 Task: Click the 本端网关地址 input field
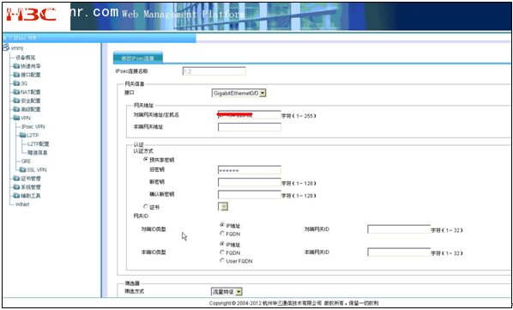[x=250, y=127]
